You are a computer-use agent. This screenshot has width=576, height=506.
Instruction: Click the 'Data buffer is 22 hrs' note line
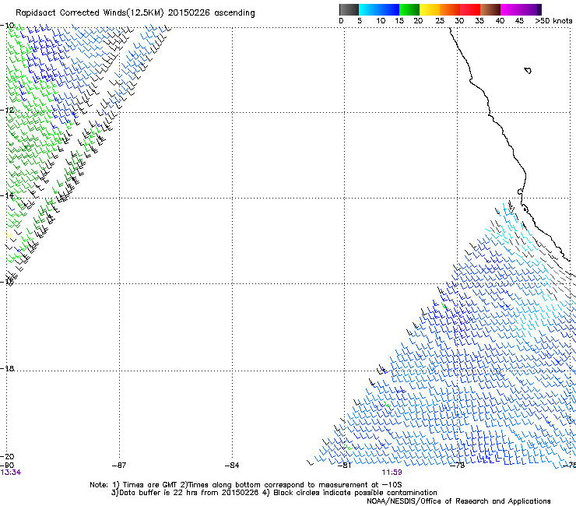185,493
